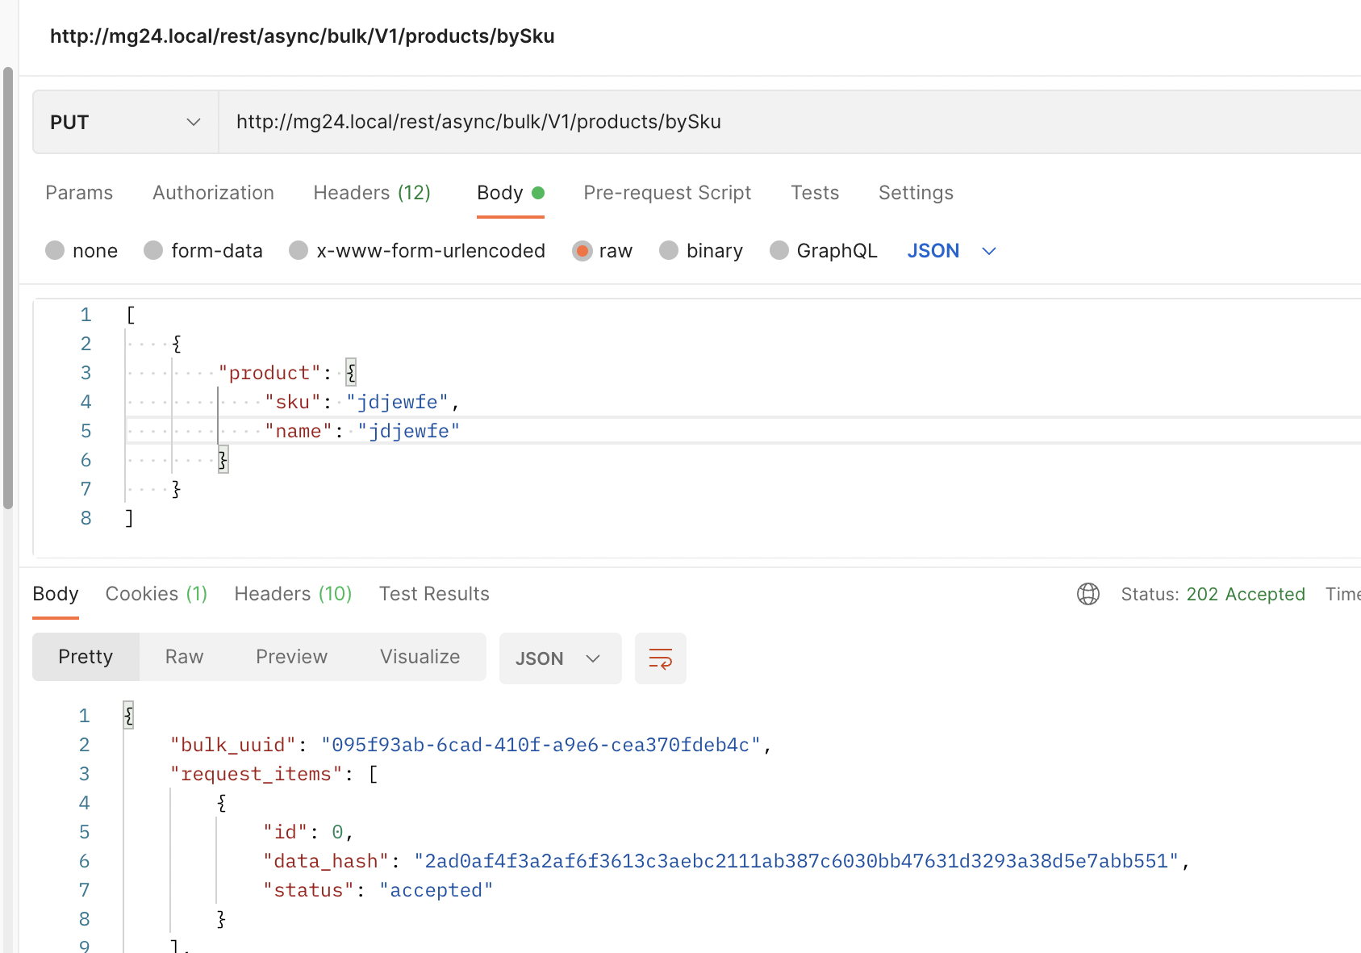This screenshot has width=1361, height=953.
Task: Click the request URL input field
Action: [790, 122]
